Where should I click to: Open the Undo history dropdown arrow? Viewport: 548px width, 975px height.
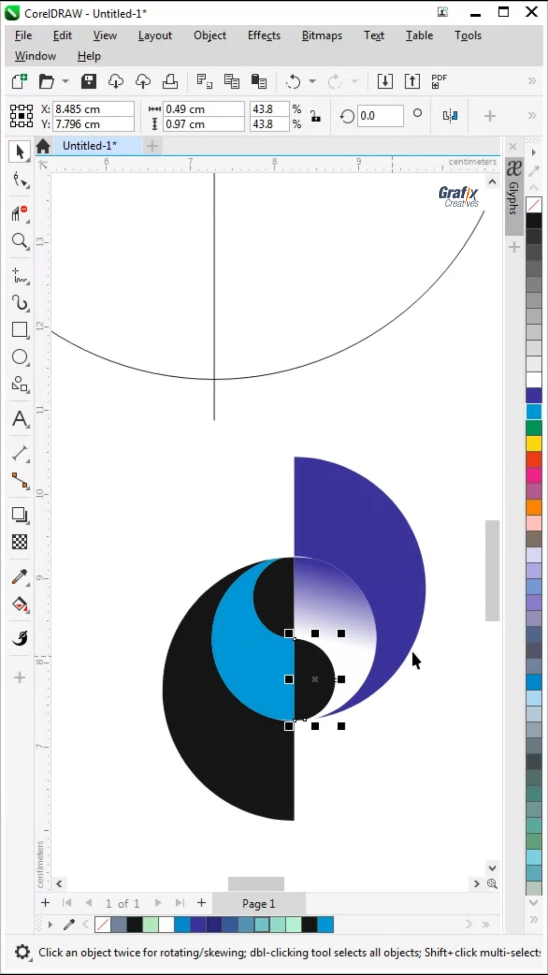point(313,81)
